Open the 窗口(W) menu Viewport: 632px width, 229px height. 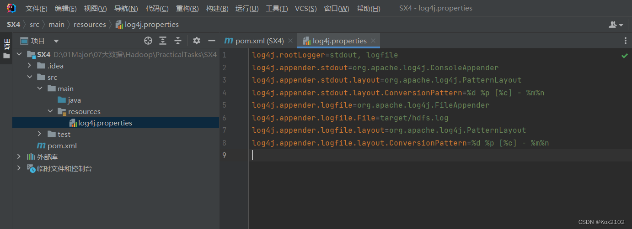point(336,9)
